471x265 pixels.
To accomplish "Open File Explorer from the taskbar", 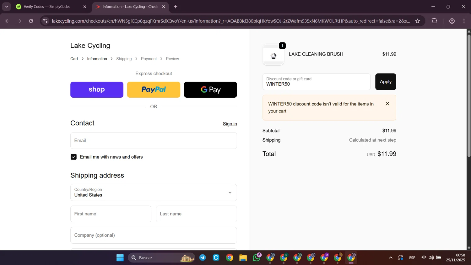I will 243,258.
